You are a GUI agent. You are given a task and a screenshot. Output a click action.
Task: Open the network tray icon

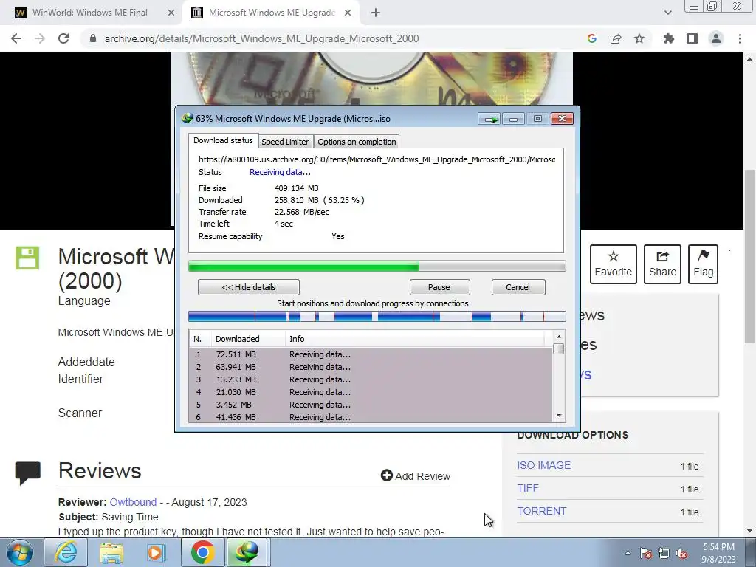coord(664,553)
